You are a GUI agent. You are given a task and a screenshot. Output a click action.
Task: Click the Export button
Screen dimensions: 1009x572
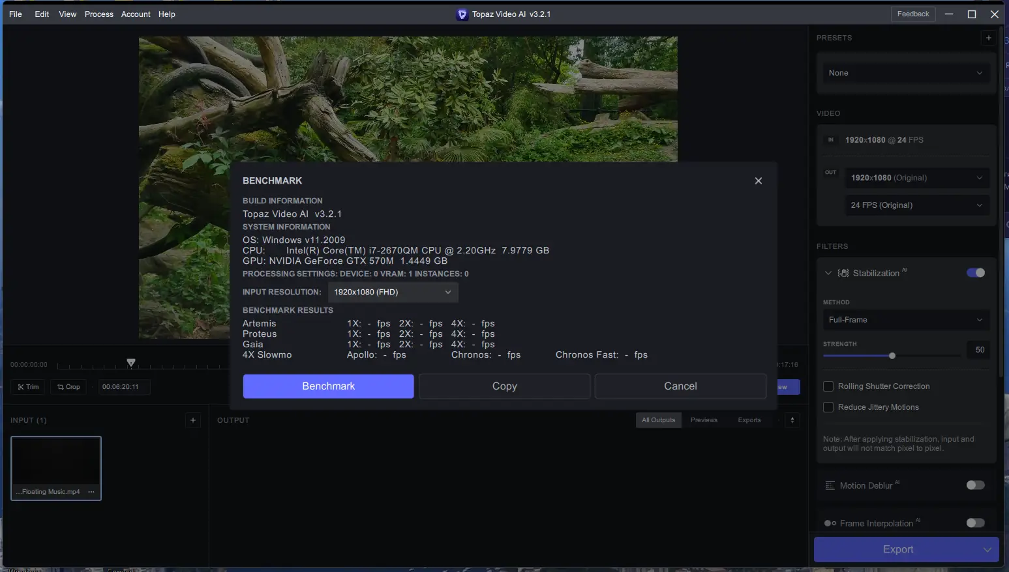(897, 550)
